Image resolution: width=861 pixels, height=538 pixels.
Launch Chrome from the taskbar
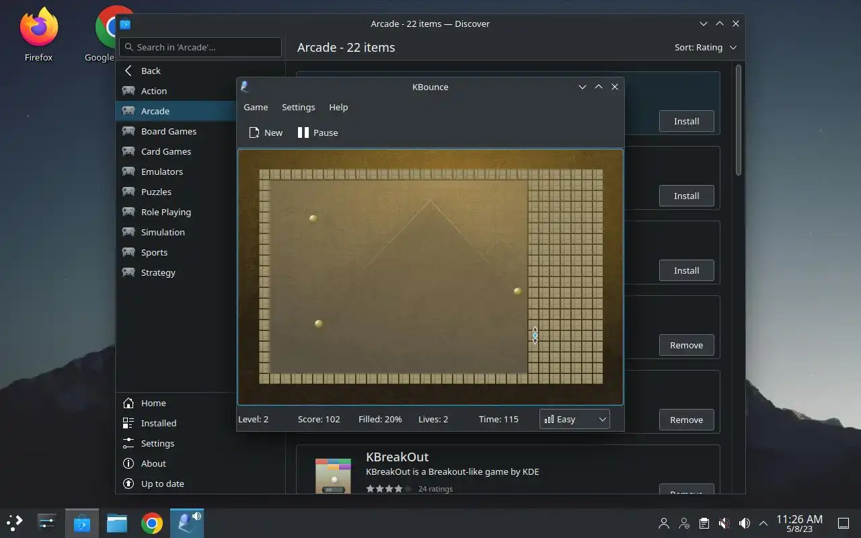[x=152, y=523]
